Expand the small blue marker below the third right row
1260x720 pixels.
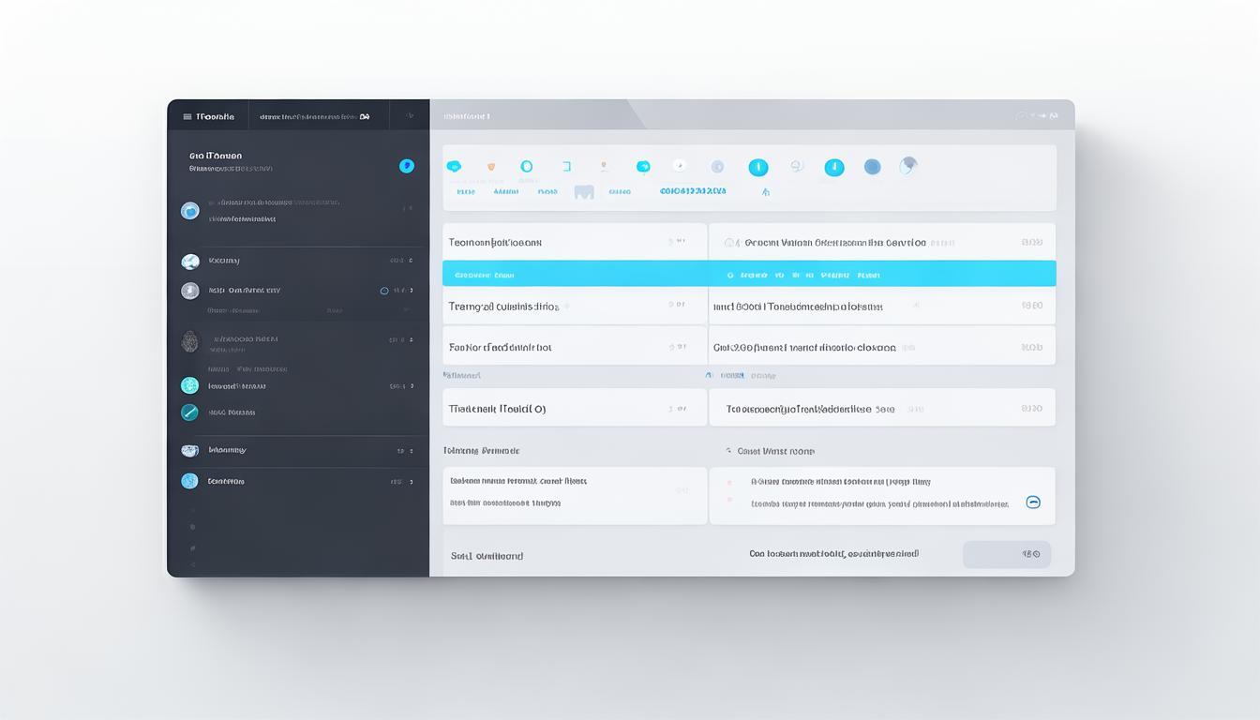(x=710, y=375)
